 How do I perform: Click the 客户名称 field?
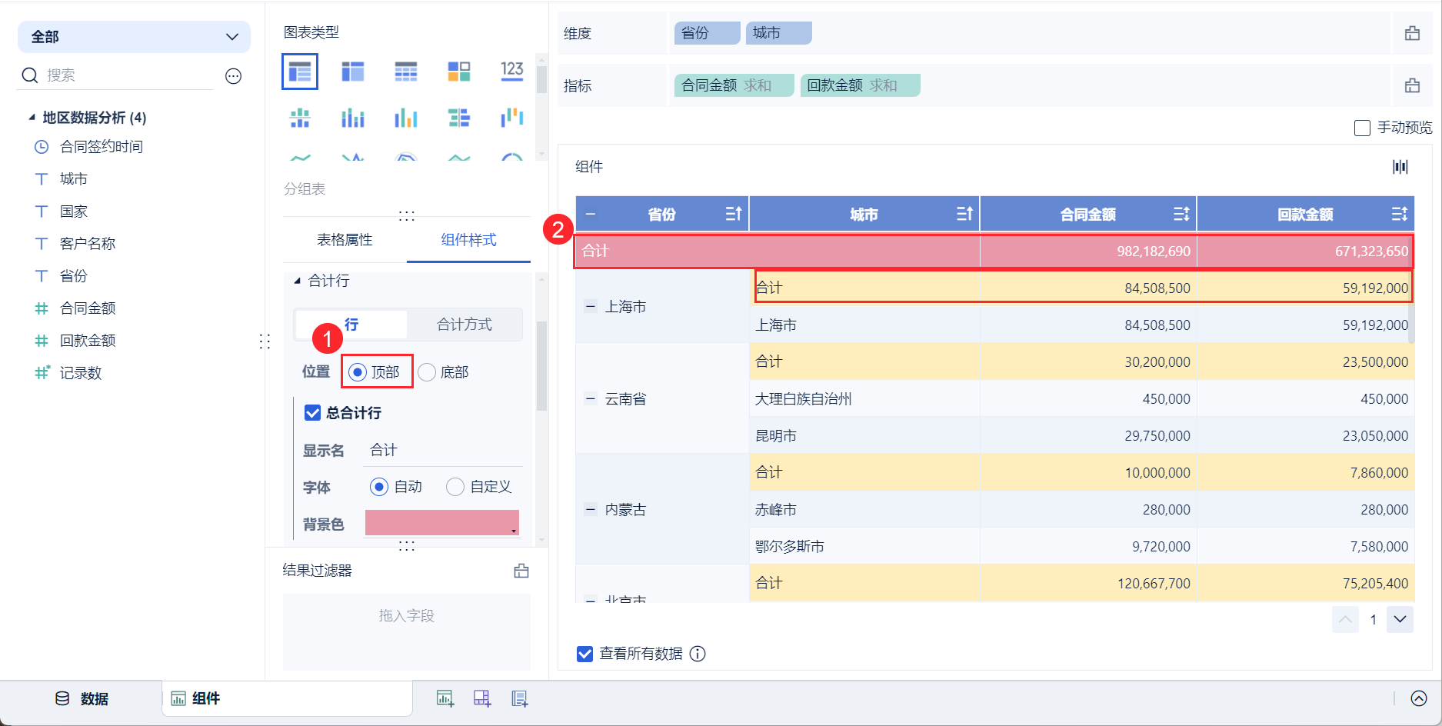pyautogui.click(x=88, y=244)
